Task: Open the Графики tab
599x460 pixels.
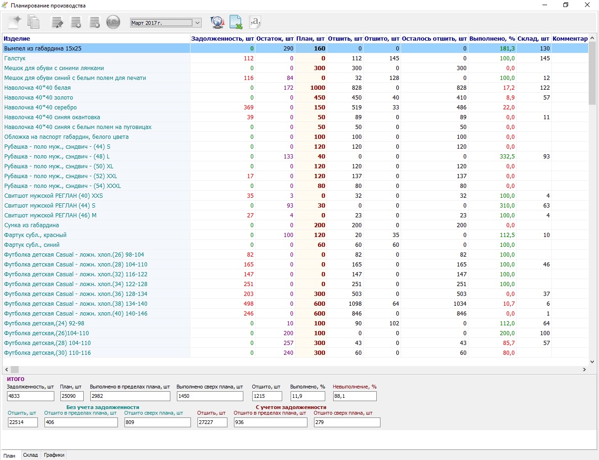Action: tap(54, 455)
